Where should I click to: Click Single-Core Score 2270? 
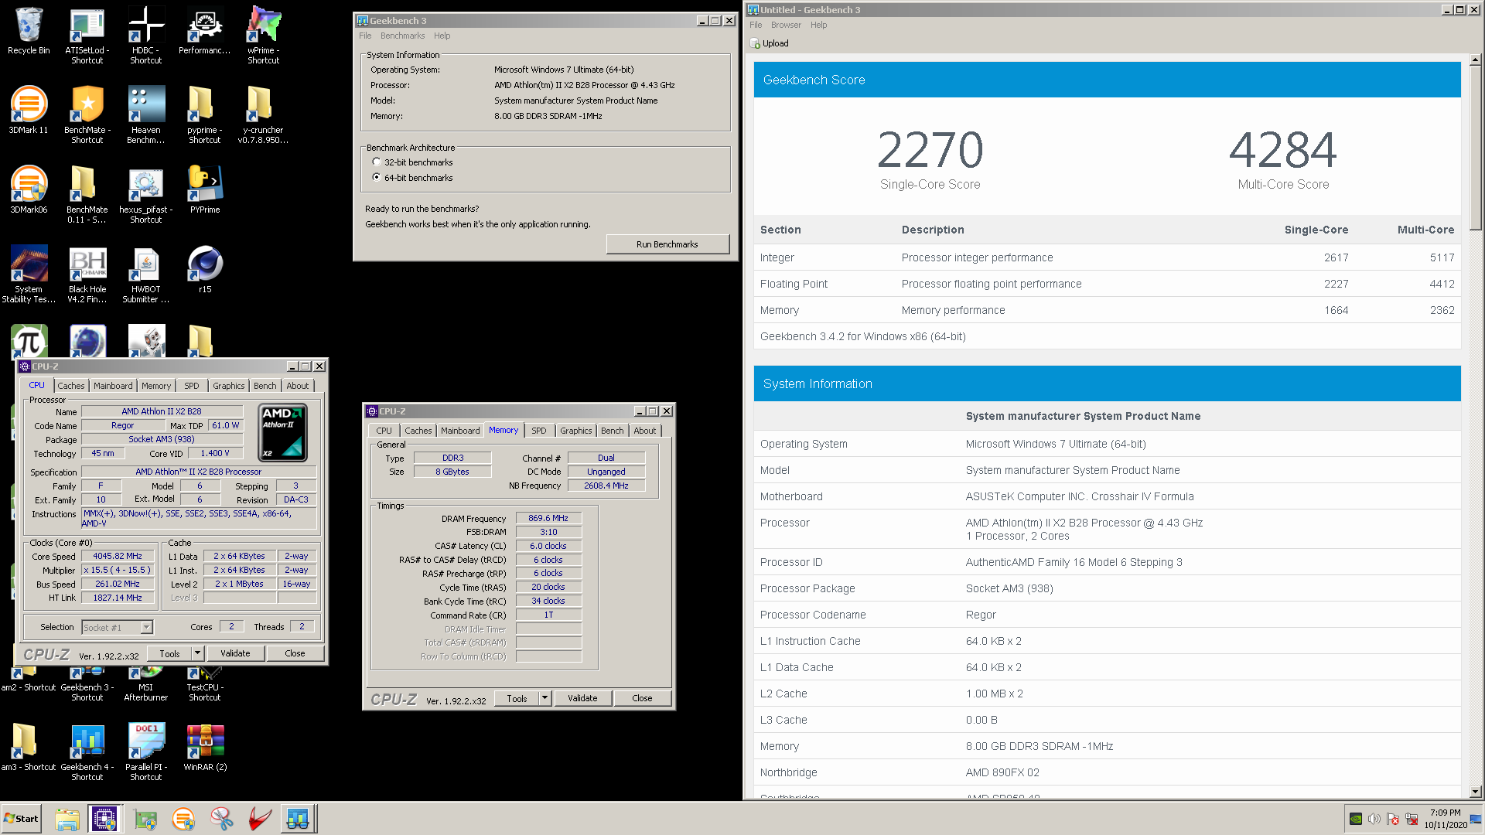click(x=930, y=150)
